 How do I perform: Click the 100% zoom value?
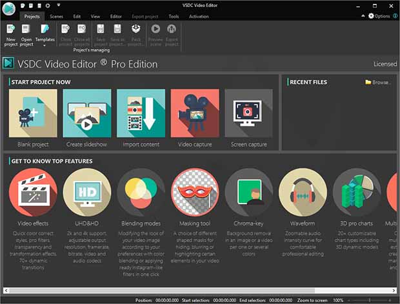338,300
